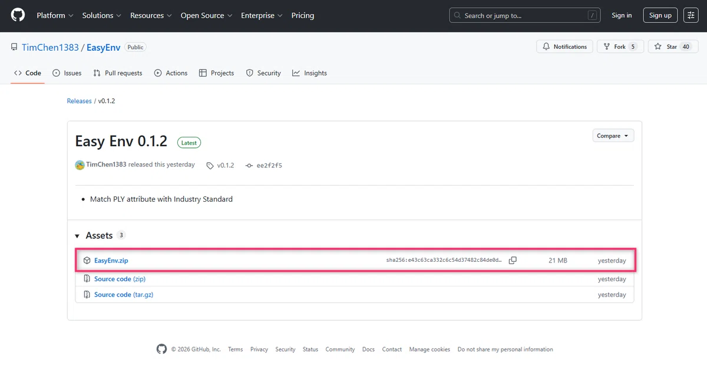The image size is (707, 365).
Task: Focus the Search or jump to field
Action: tap(525, 15)
